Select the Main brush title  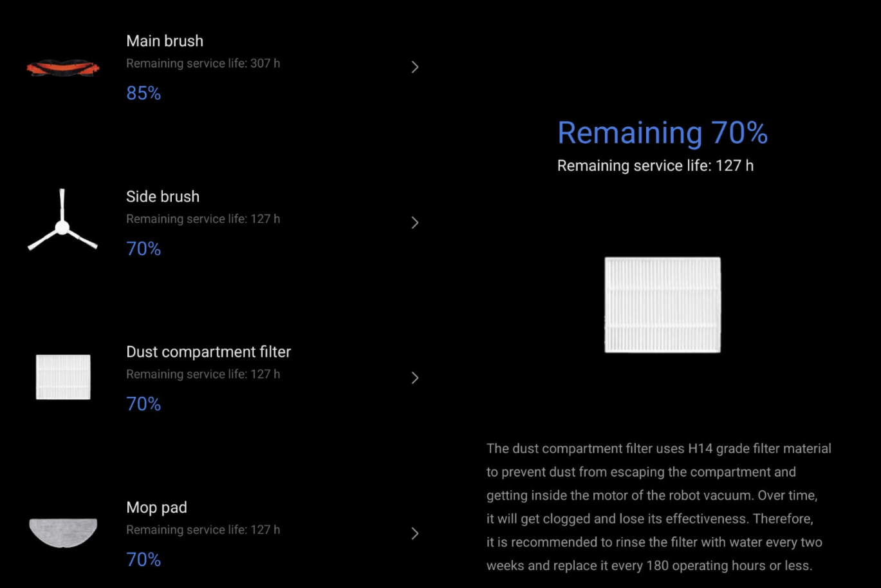pos(165,41)
